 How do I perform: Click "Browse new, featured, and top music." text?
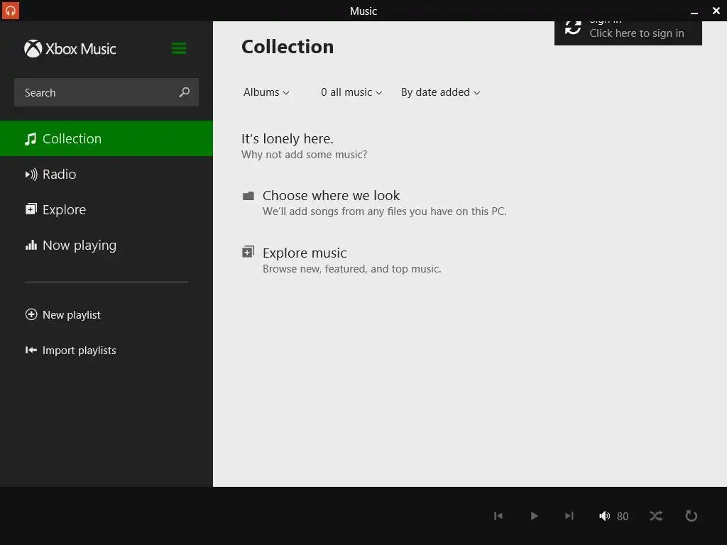coord(352,269)
